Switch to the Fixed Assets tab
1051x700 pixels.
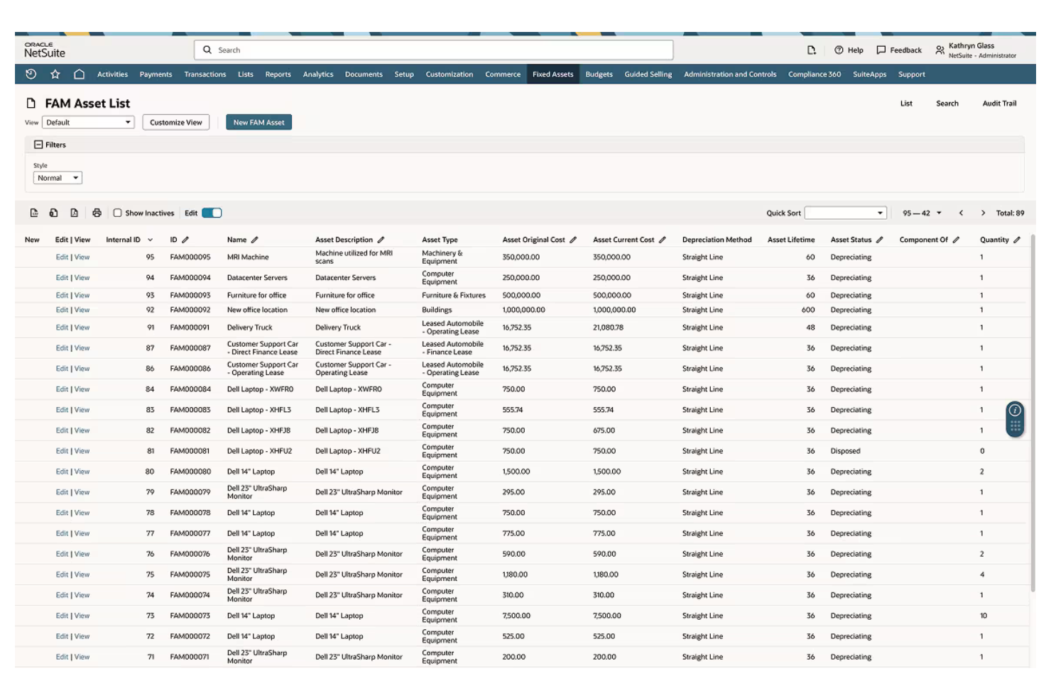click(552, 74)
